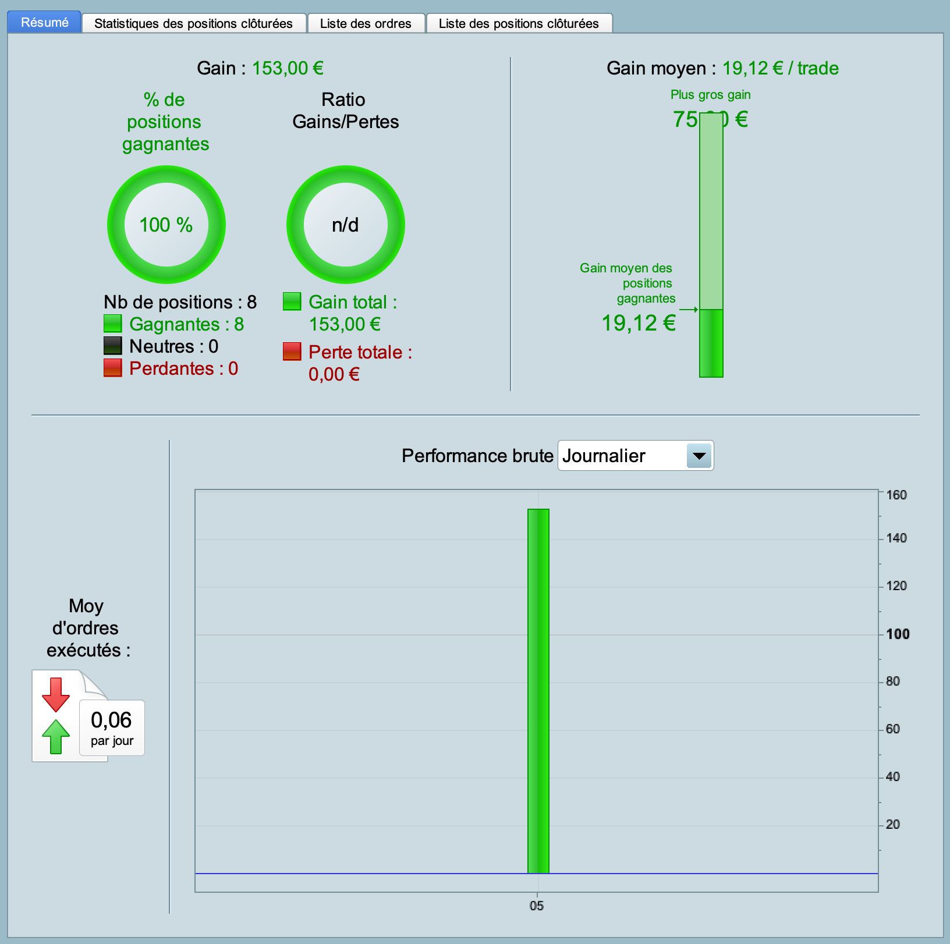Screen dimensions: 950x944
Task: Click the green Gagnantes legend square
Action: click(112, 324)
